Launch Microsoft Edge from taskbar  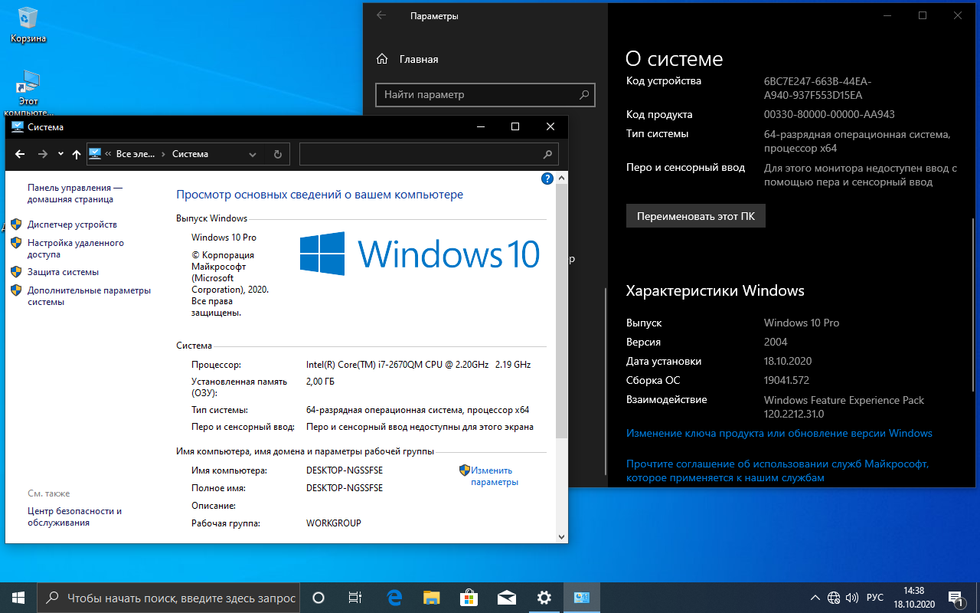395,598
